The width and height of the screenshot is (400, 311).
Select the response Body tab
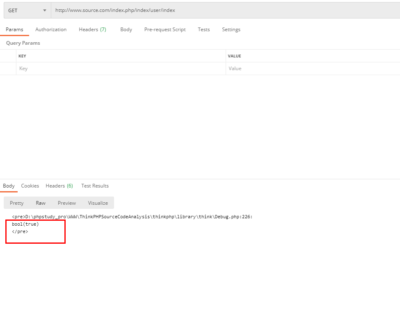tap(9, 186)
